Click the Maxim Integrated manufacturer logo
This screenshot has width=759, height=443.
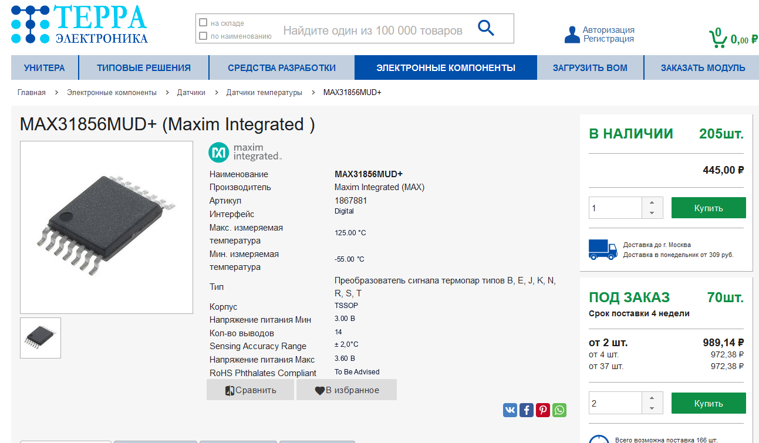click(245, 152)
